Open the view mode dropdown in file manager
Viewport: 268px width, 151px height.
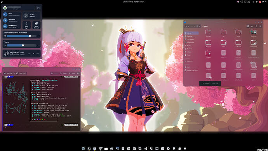(x=200, y=26)
